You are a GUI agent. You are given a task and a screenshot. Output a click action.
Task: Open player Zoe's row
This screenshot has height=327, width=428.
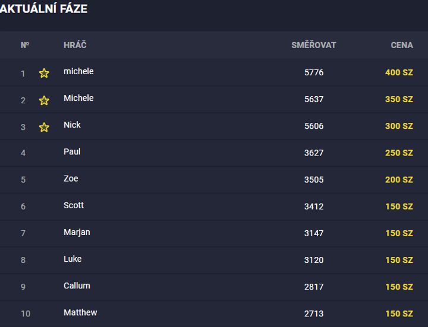pyautogui.click(x=214, y=180)
